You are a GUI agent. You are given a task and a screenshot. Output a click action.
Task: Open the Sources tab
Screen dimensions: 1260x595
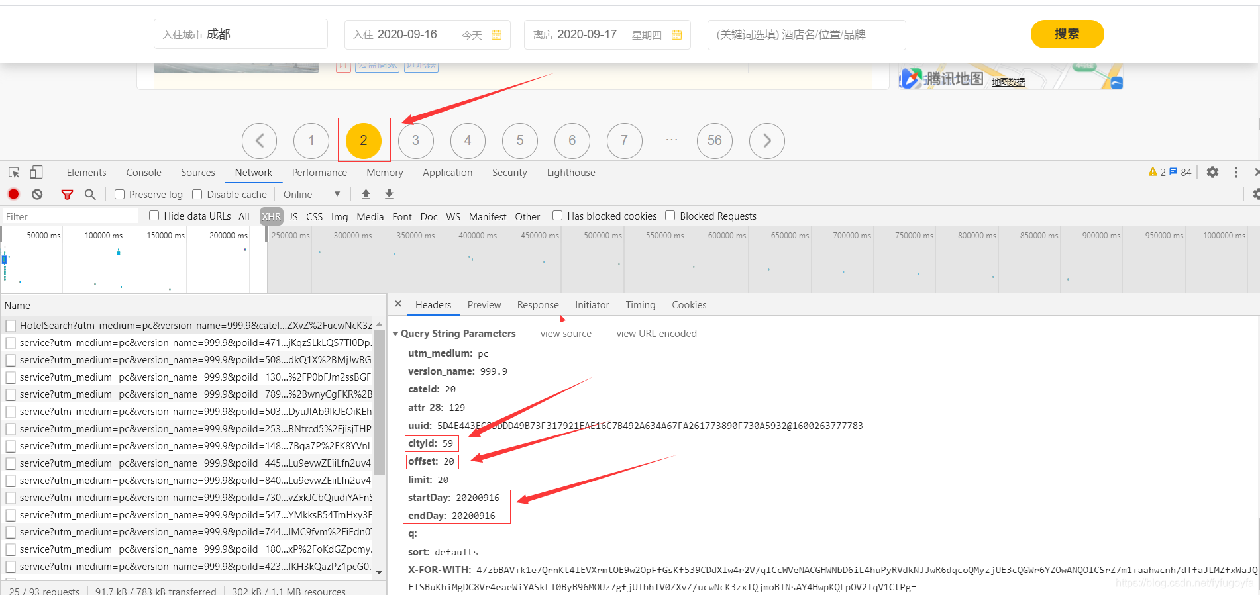click(x=198, y=173)
